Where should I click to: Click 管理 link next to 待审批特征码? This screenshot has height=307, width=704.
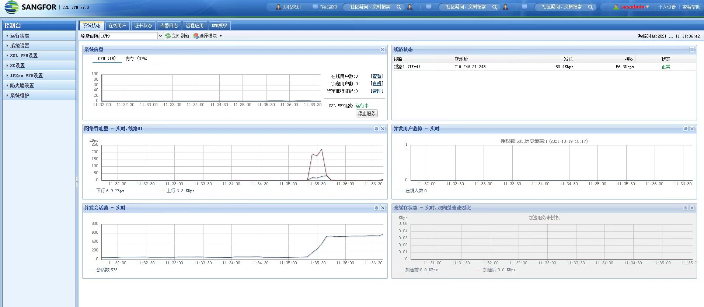click(377, 91)
